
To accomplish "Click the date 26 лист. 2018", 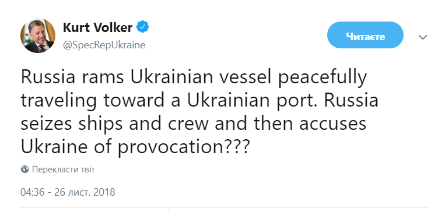I will [84, 192].
